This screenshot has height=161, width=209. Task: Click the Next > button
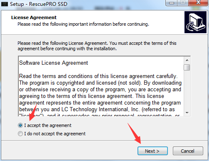coord(152,151)
